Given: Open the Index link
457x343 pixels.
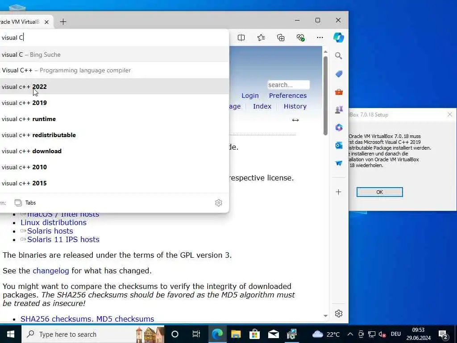Looking at the screenshot, I should coord(262,106).
